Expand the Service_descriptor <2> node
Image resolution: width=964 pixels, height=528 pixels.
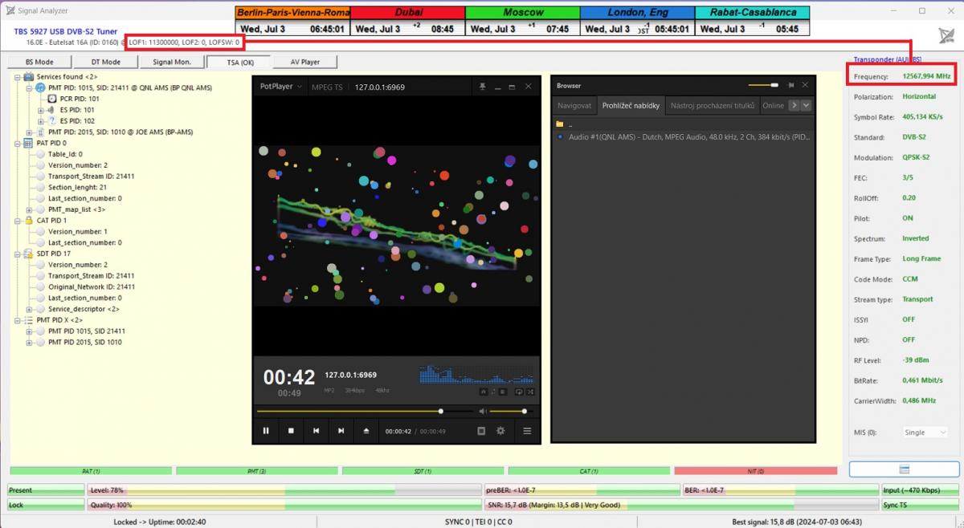(30, 309)
